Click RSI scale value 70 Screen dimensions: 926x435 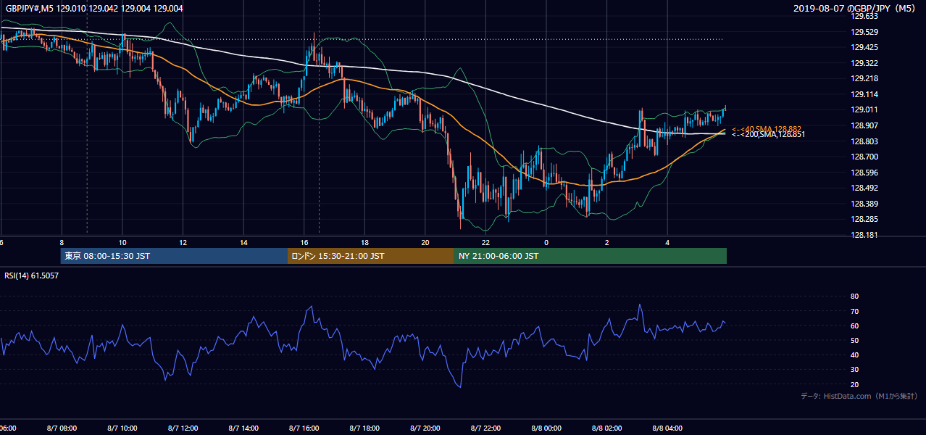[854, 311]
